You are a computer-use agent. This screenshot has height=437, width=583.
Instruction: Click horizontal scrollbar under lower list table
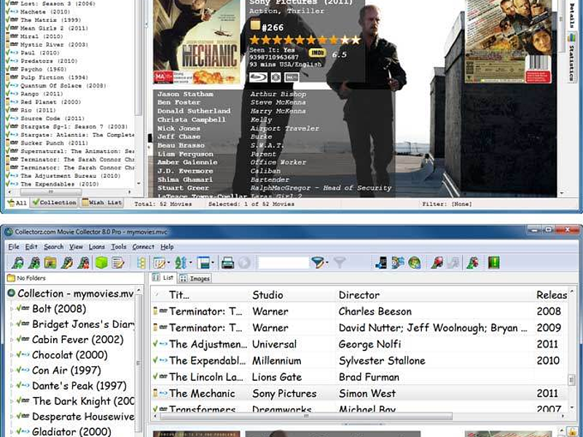pos(306,416)
